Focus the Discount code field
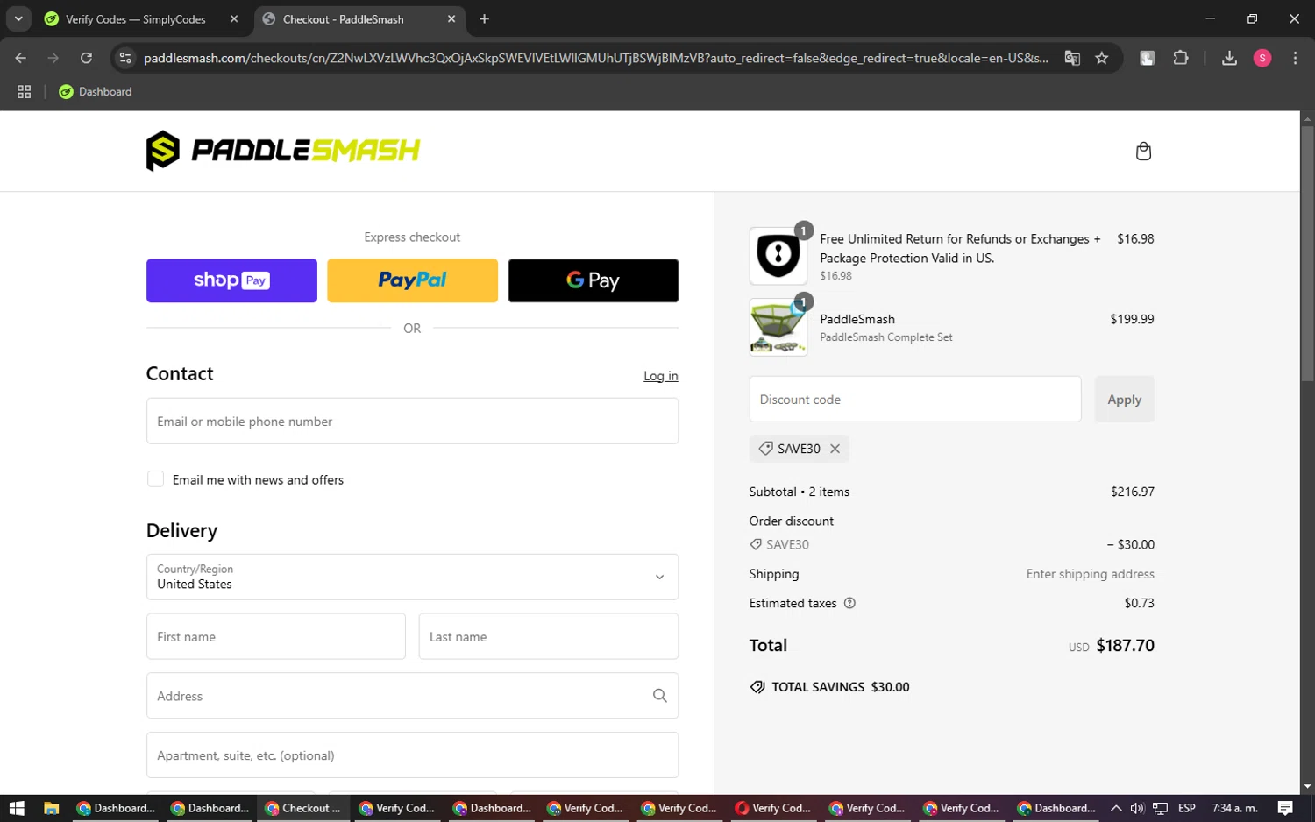 [915, 399]
